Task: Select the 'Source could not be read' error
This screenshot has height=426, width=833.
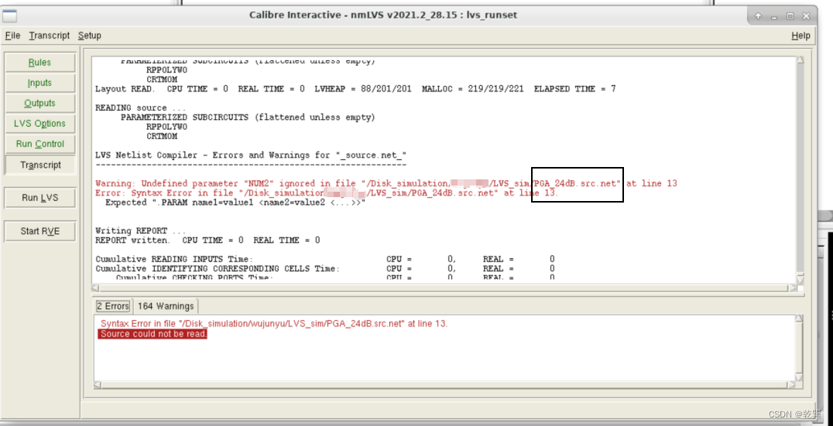Action: click(153, 334)
